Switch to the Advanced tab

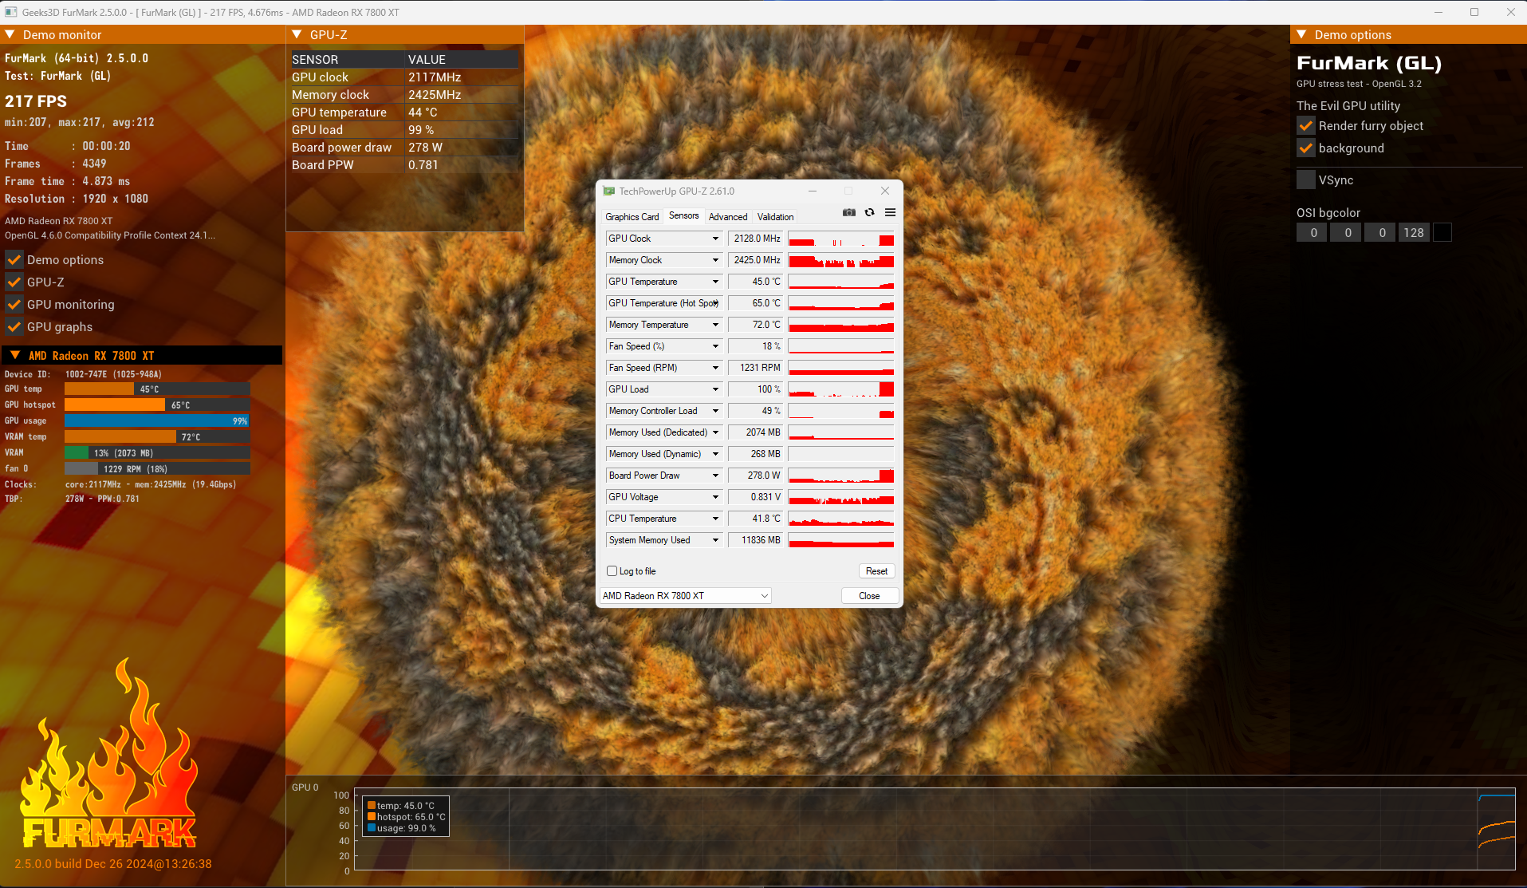(x=728, y=217)
